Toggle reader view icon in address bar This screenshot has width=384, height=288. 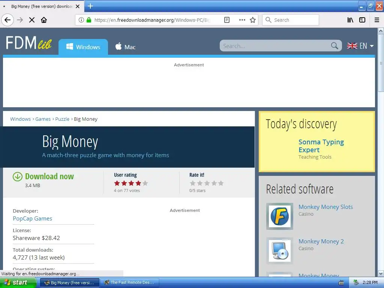point(227,20)
